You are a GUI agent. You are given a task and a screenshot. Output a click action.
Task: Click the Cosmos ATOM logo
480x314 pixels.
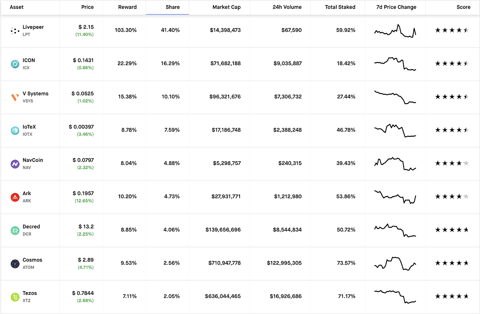[x=15, y=263]
